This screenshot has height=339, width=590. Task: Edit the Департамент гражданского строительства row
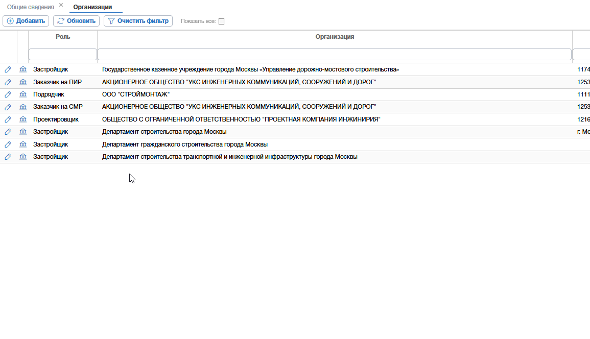pos(8,144)
